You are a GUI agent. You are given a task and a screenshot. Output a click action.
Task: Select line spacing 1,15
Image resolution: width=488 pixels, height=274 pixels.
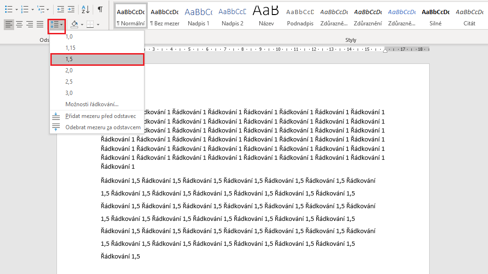(97, 48)
